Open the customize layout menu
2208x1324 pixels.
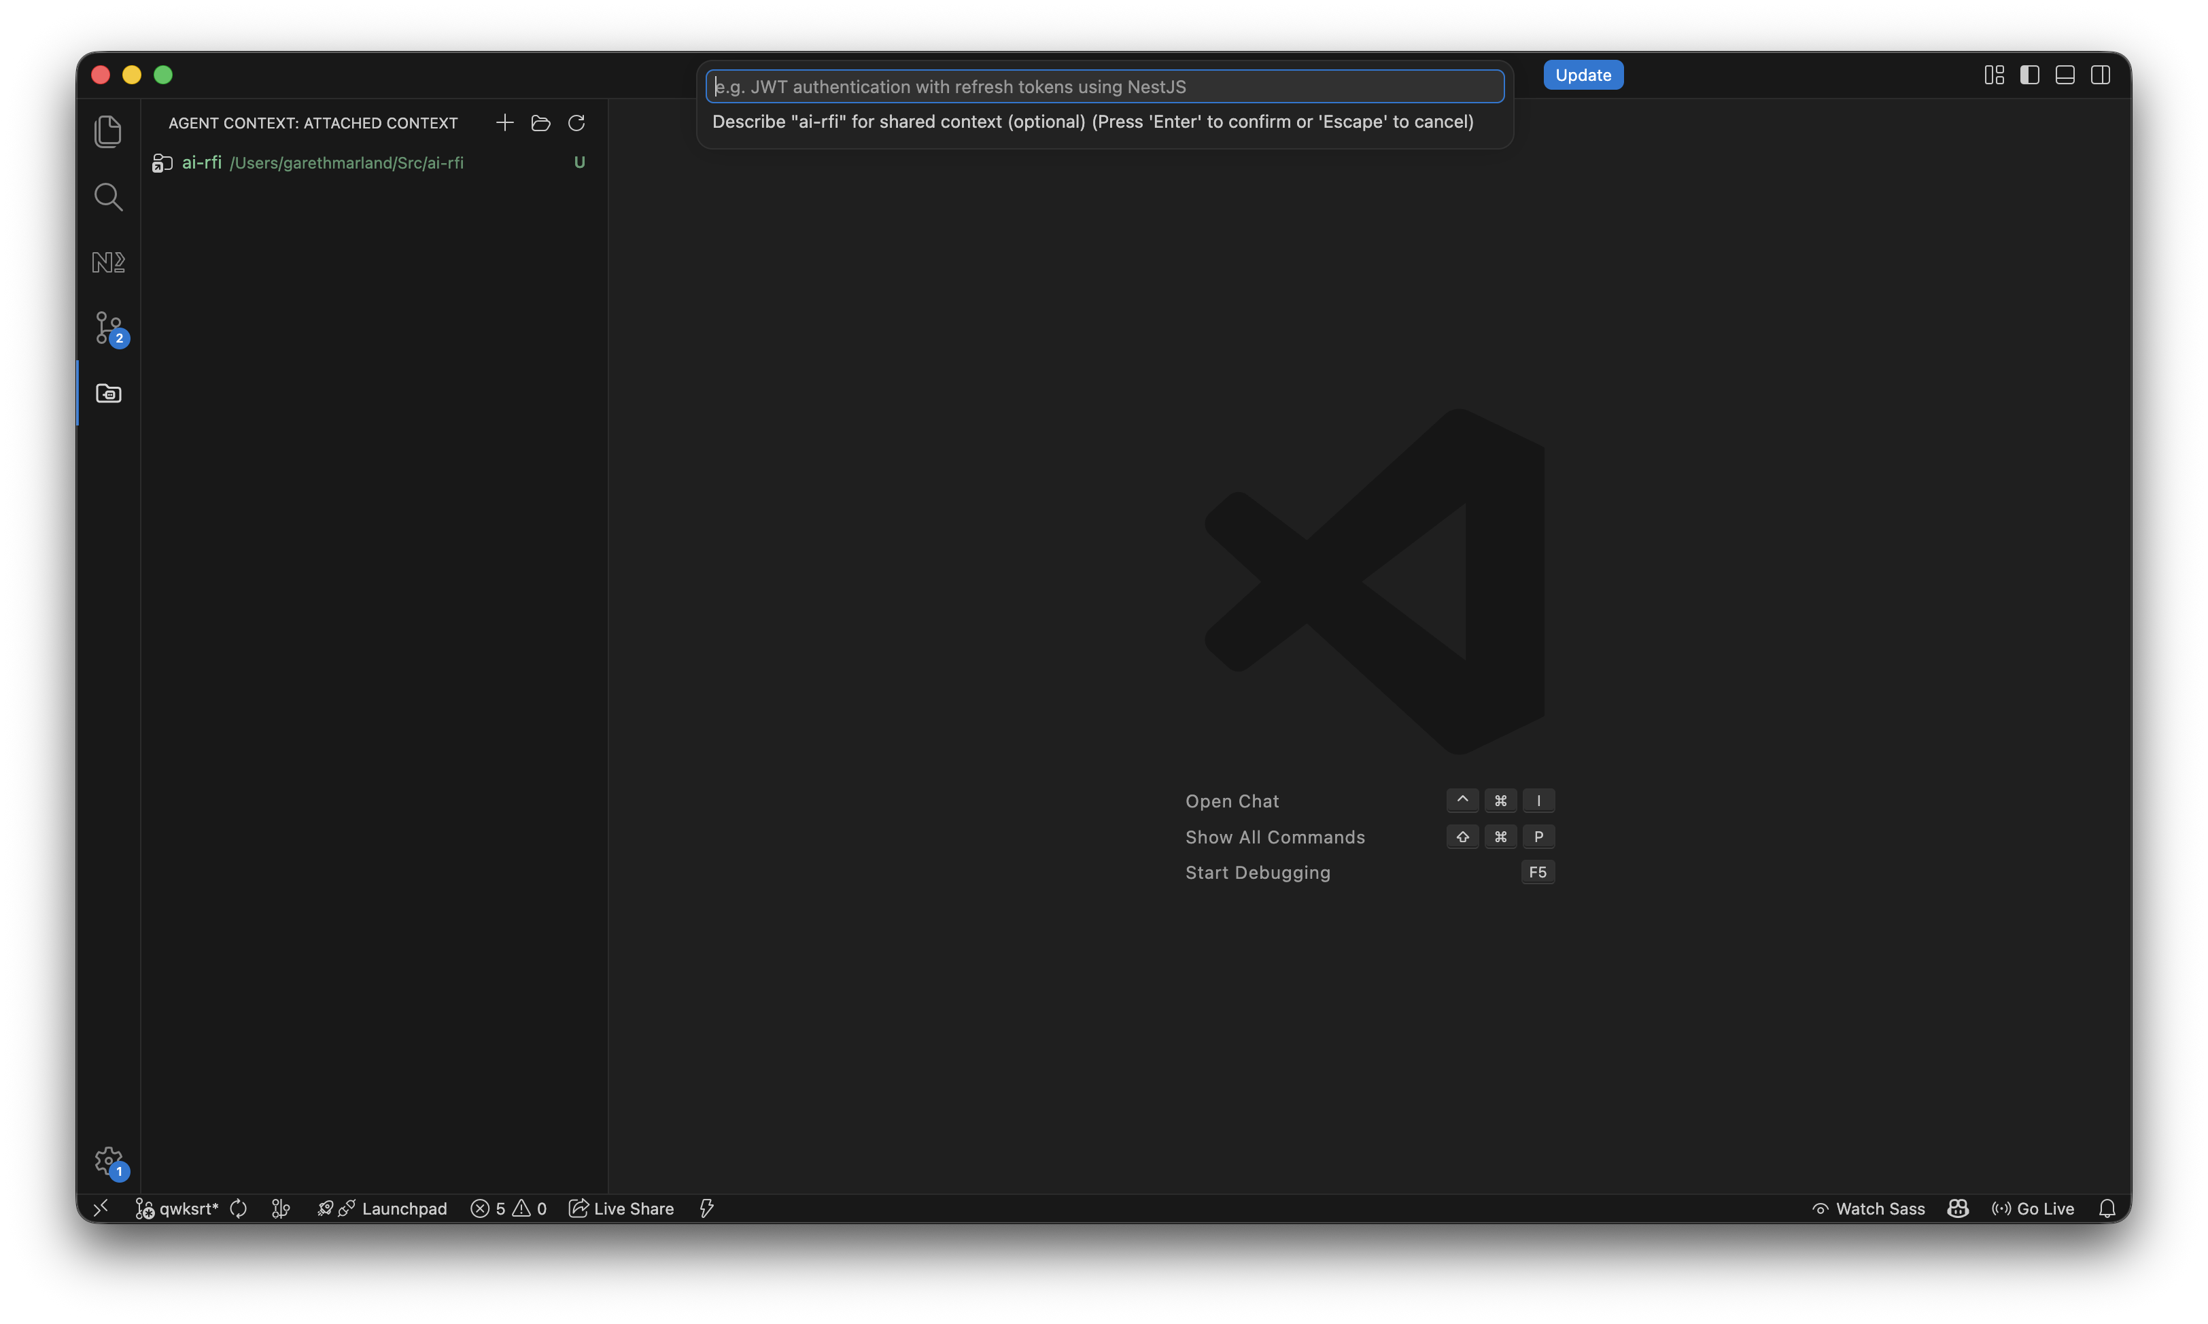pos(1994,75)
